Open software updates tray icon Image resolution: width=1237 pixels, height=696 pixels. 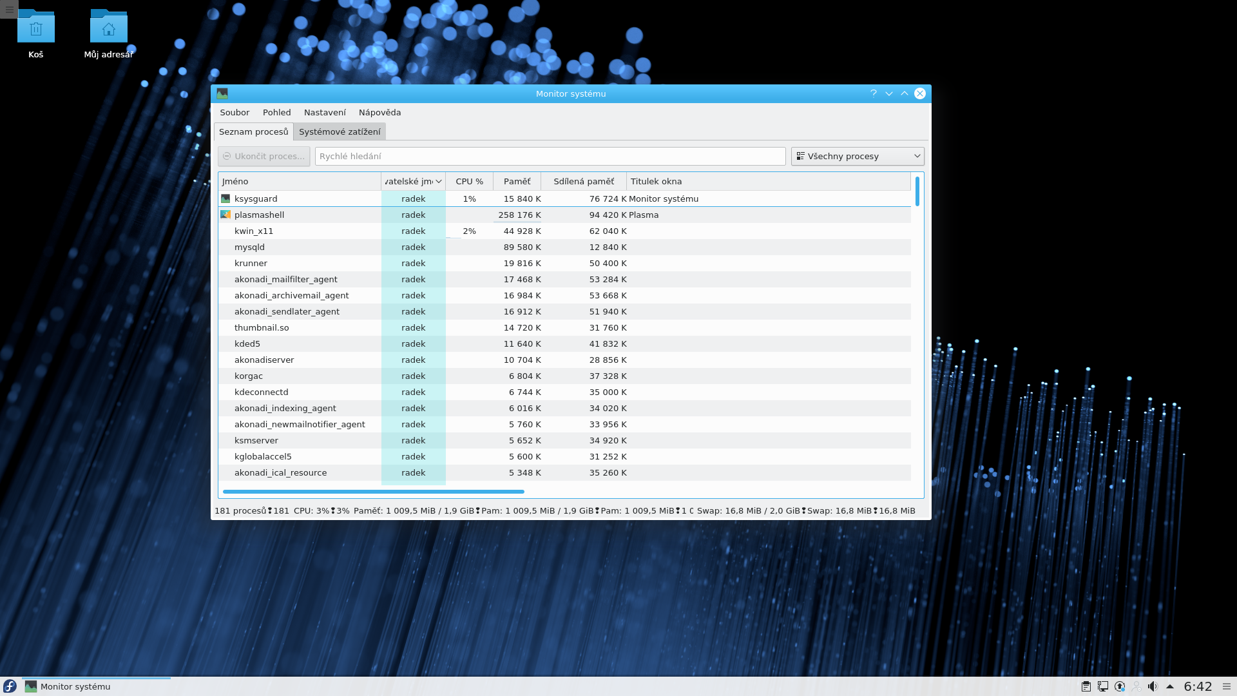(x=1120, y=686)
